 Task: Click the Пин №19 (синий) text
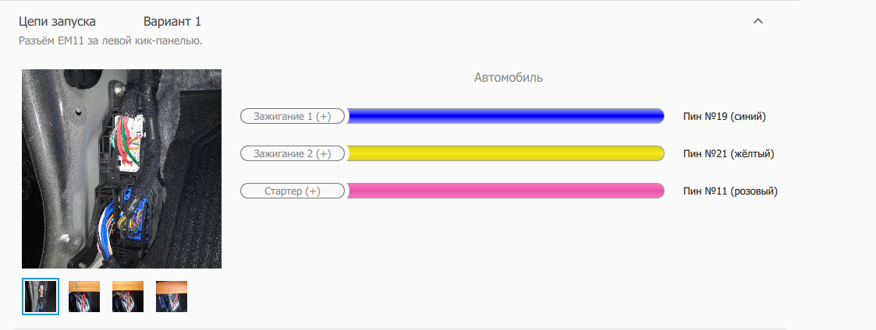[x=725, y=117]
